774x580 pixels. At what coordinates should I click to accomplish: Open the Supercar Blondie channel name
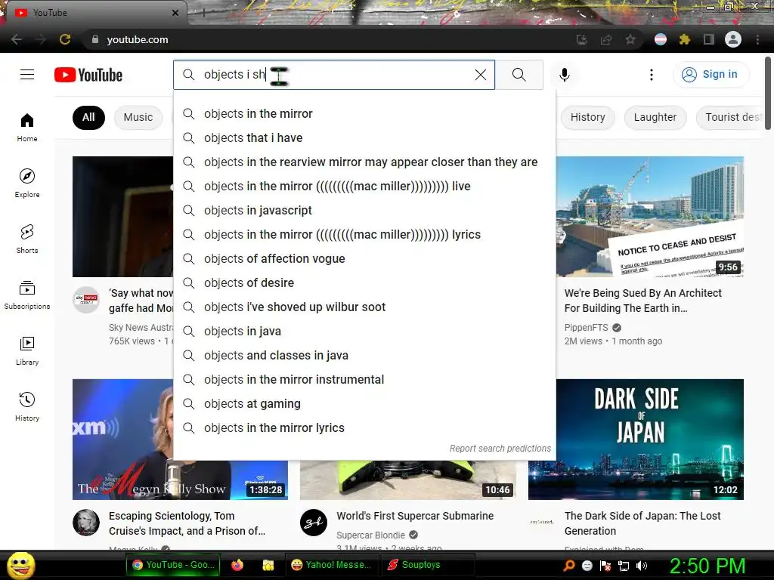tap(370, 535)
